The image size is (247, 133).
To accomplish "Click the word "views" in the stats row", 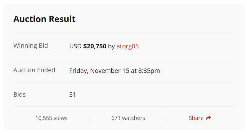I will (60, 118).
